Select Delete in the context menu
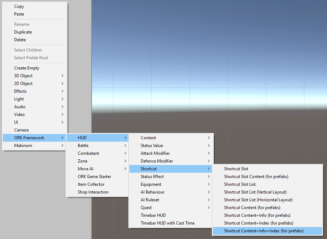 click(x=19, y=39)
